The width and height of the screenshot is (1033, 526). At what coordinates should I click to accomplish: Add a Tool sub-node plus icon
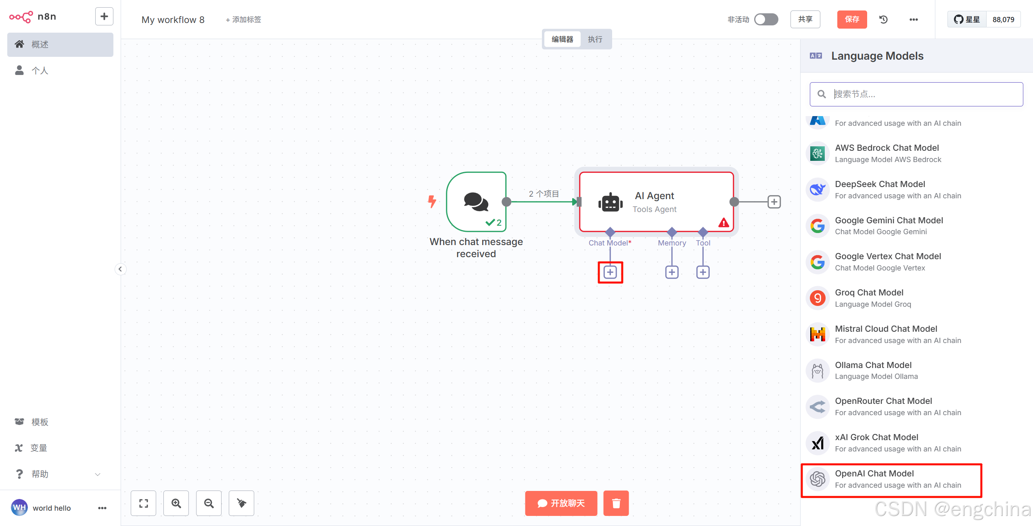click(703, 272)
